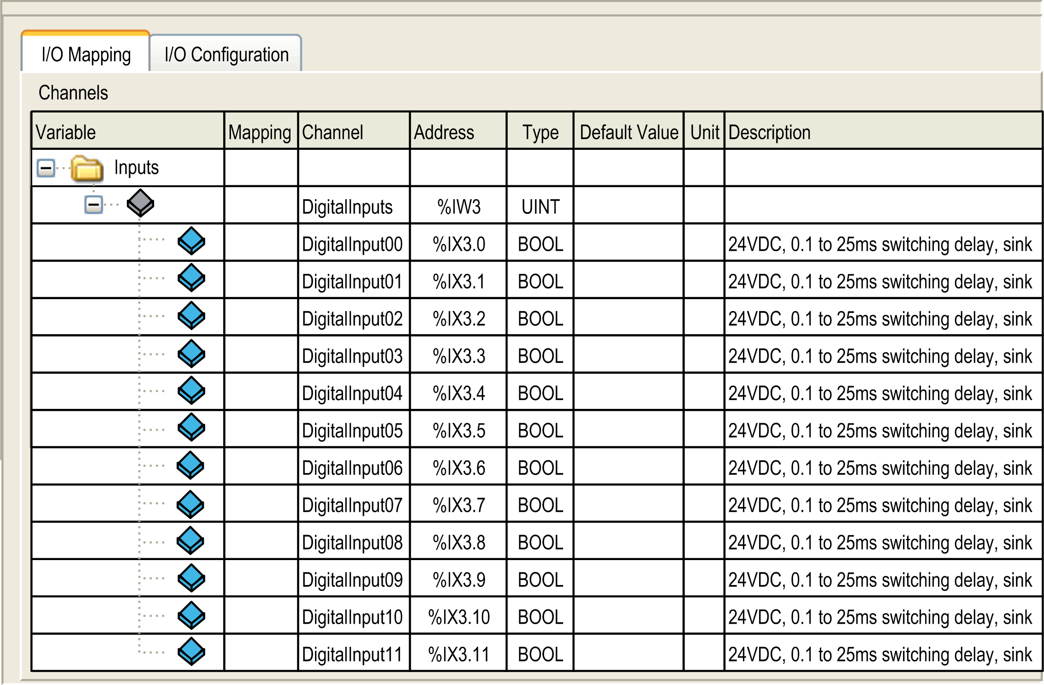Screen dimensions: 1044x685
Task: Click blue diamond icon for DigitalInput03
Action: pos(191,354)
